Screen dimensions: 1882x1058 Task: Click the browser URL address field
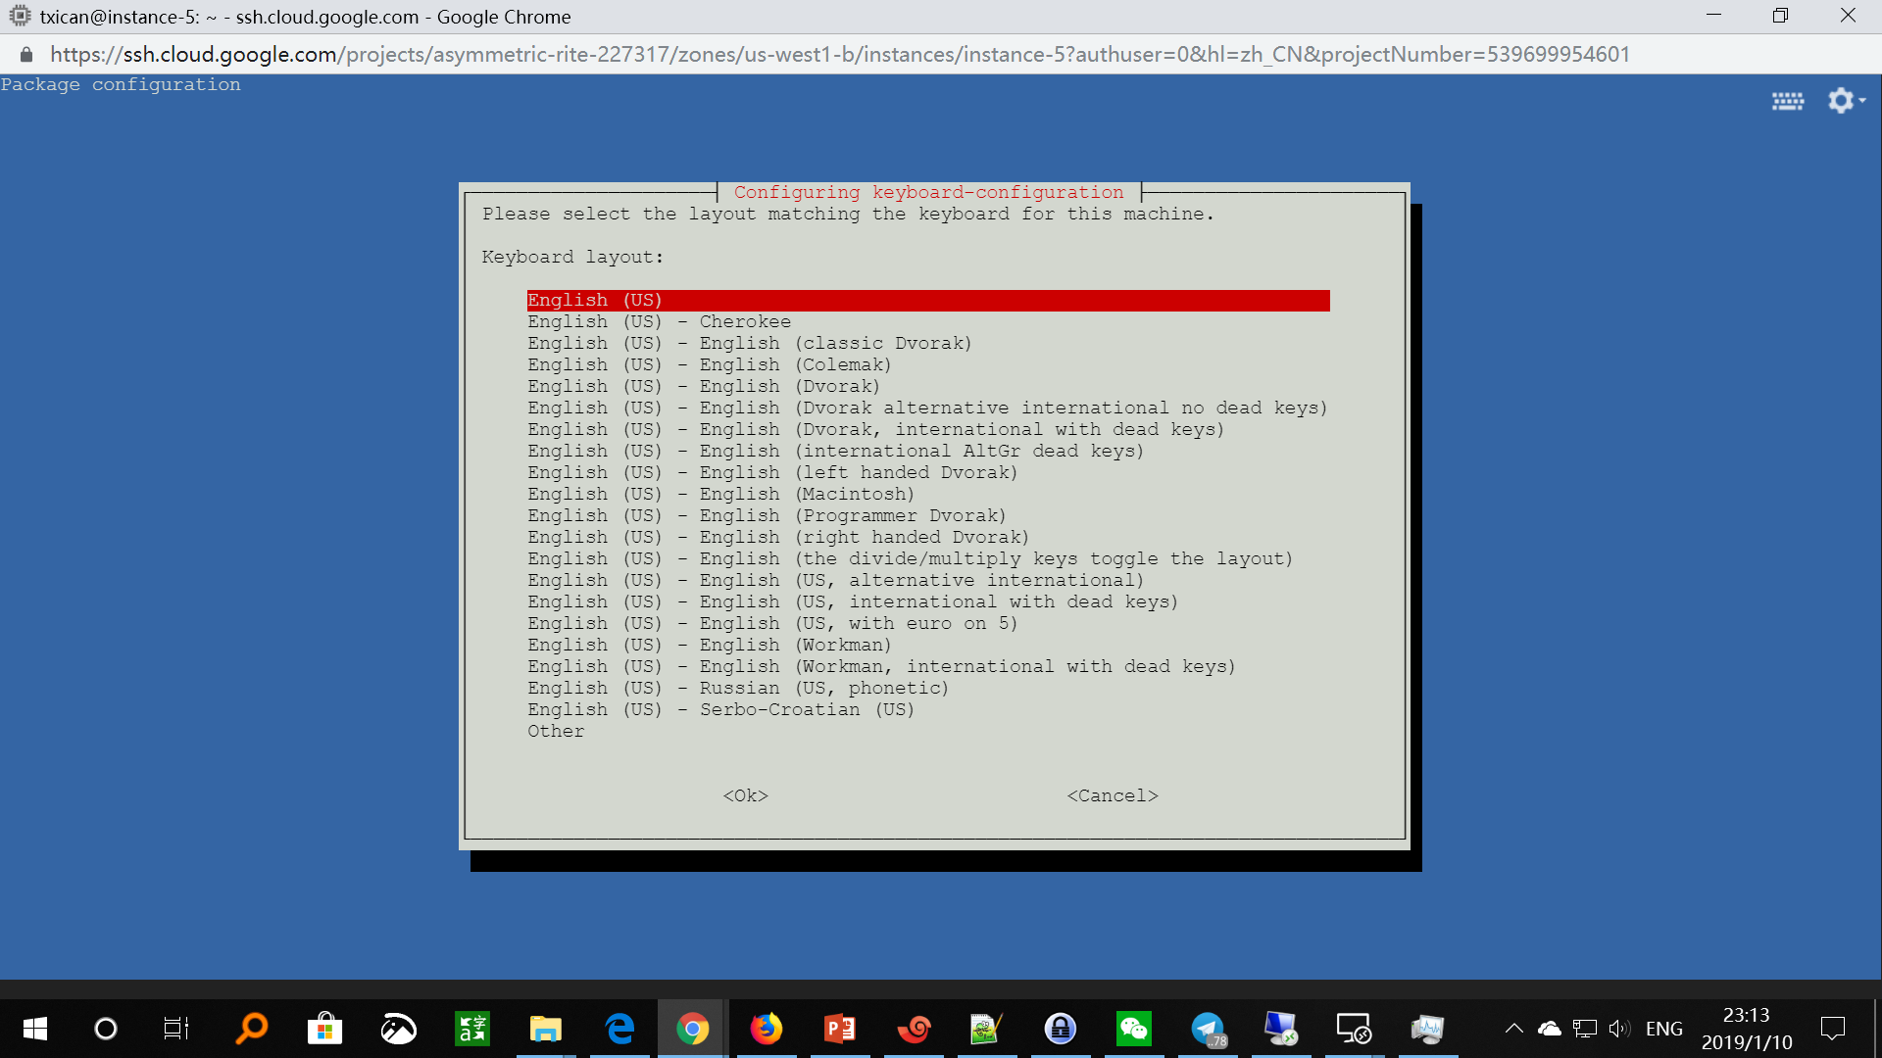tap(839, 55)
